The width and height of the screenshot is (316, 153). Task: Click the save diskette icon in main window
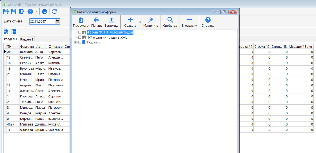pyautogui.click(x=14, y=11)
